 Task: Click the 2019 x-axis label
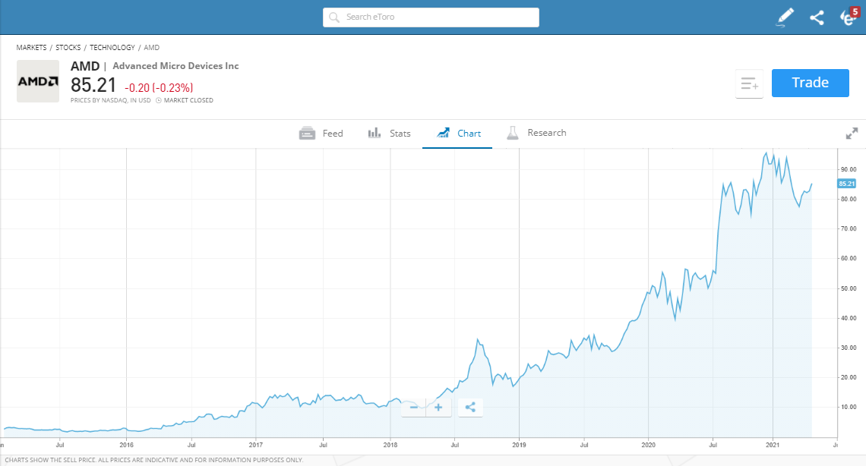pyautogui.click(x=519, y=445)
